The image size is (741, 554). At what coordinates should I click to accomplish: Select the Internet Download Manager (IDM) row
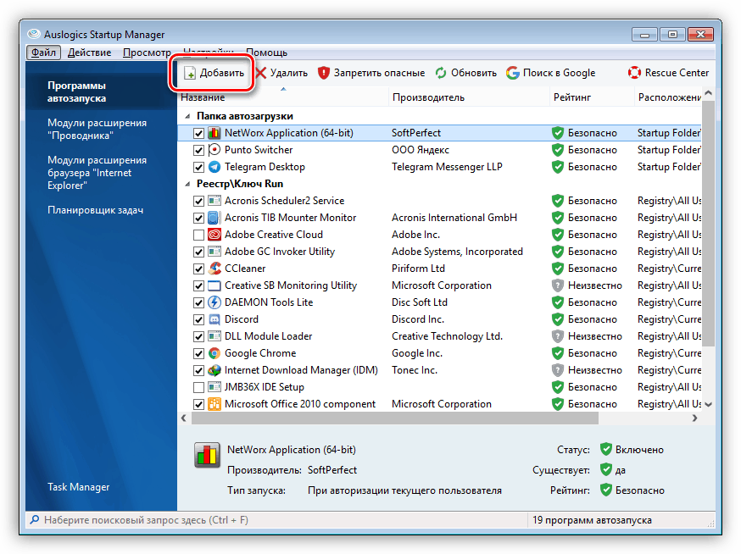(439, 370)
